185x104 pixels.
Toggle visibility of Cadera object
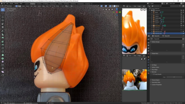(183, 16)
